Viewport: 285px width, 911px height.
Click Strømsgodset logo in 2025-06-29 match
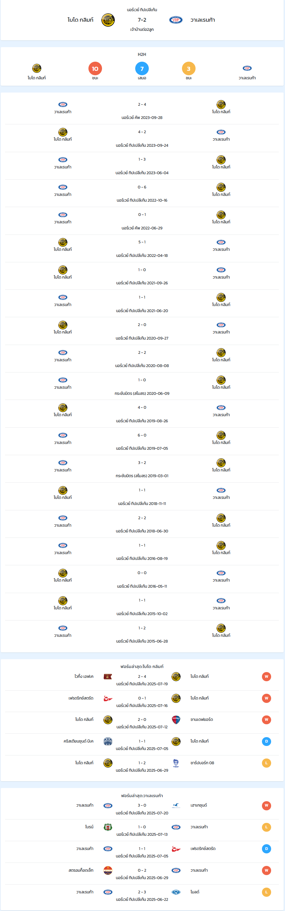click(x=108, y=870)
